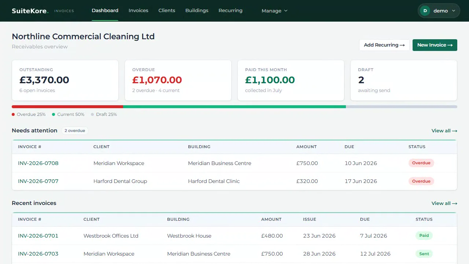Click the 17 Jun 2026 due date
469x264 pixels.
(x=361, y=181)
